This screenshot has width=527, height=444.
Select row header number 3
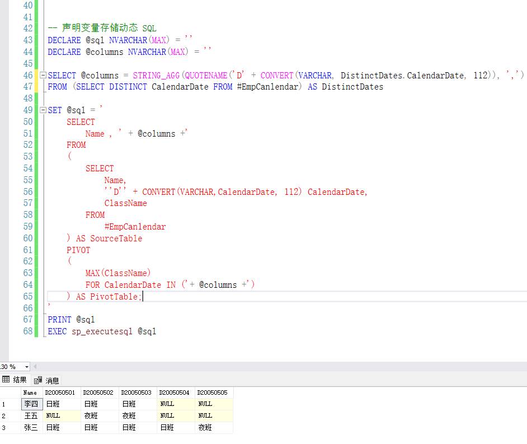coord(11,428)
